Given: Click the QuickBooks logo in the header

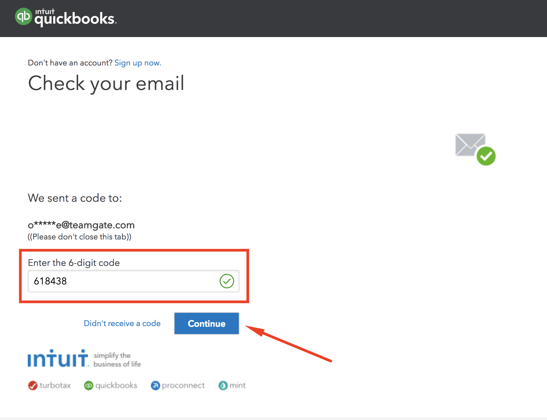Looking at the screenshot, I should tap(66, 17).
